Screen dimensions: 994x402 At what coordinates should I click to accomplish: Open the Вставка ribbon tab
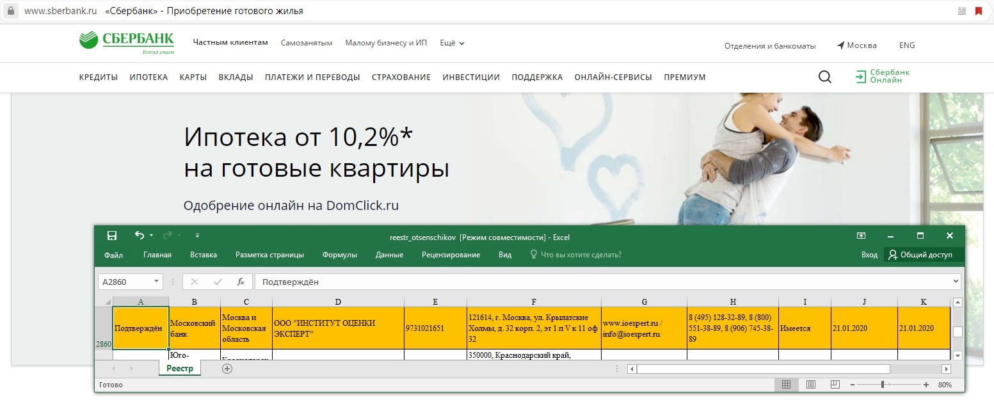coord(204,255)
